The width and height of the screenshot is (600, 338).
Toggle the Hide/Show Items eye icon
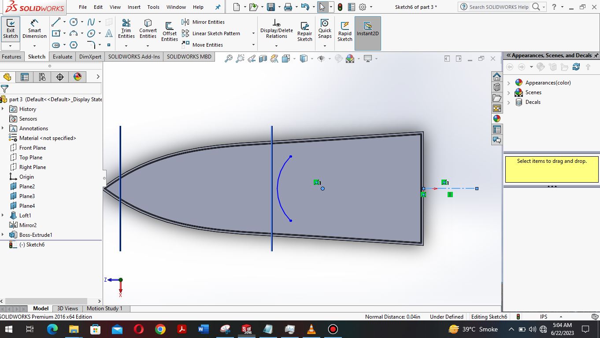(321, 59)
